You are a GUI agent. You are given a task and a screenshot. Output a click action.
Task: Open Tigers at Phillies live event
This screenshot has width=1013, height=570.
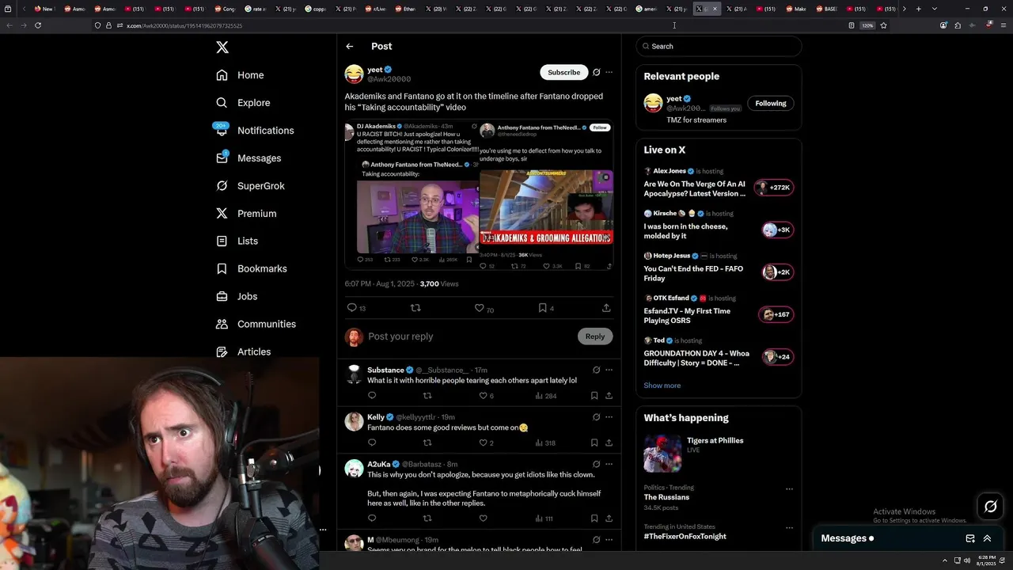tap(719, 454)
